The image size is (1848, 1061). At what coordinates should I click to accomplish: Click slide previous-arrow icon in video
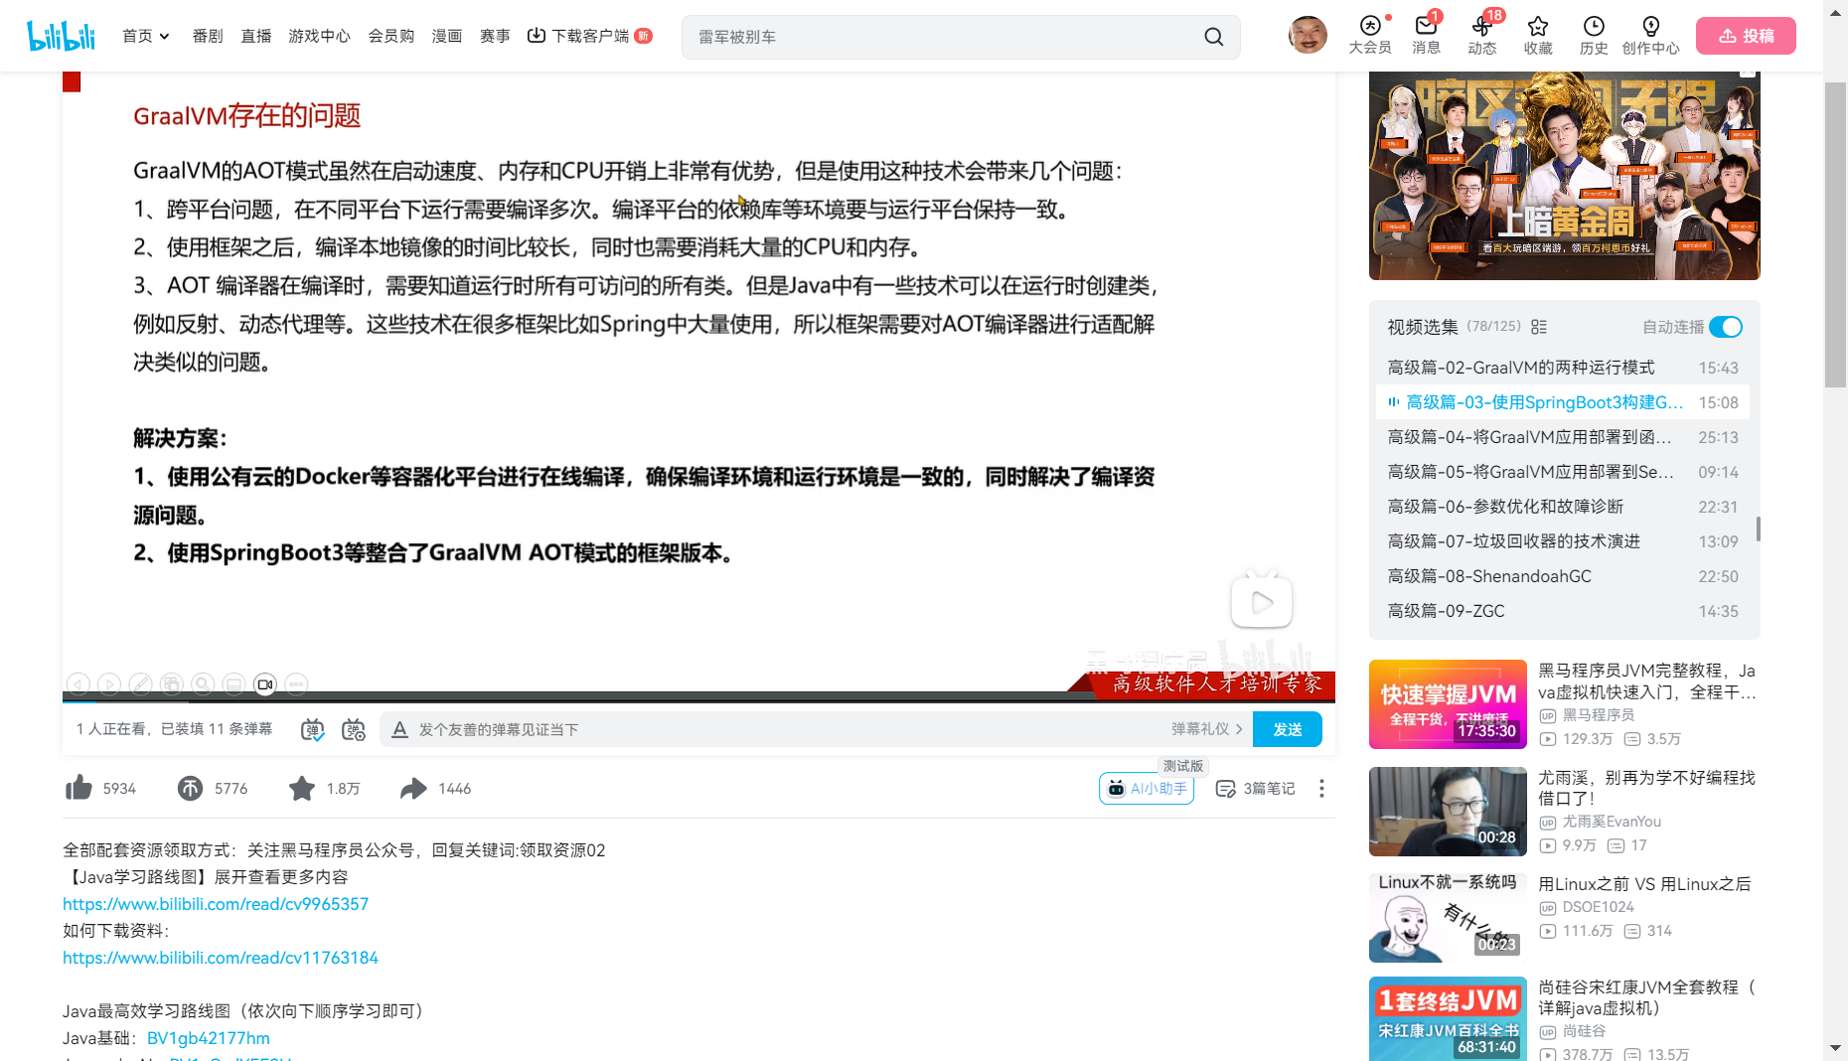(78, 684)
